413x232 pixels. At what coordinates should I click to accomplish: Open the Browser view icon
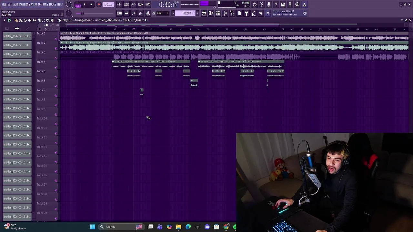point(232,13)
